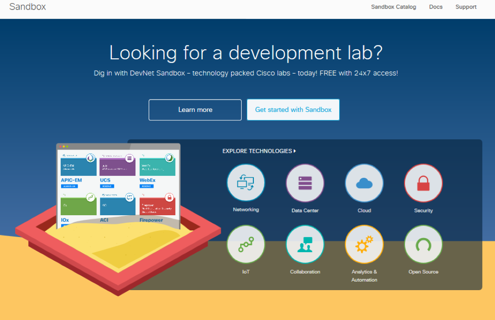Expand the Explore Technologies arrow link
The height and width of the screenshot is (320, 495).
[x=259, y=151]
